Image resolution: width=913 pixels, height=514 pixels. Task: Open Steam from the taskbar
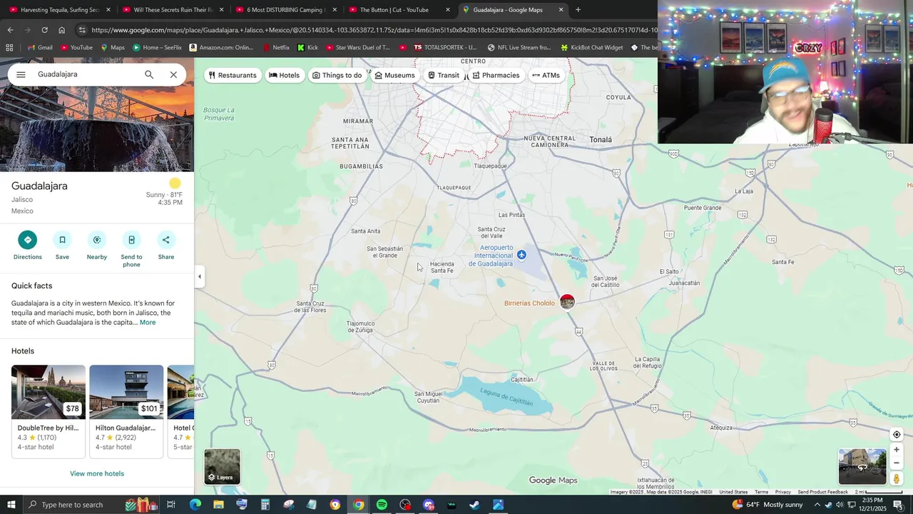click(474, 505)
